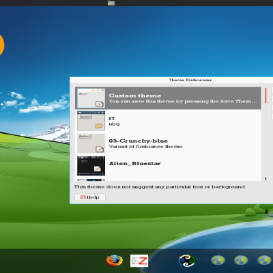Open the swirl-logo app in the dock

[x=187, y=261]
